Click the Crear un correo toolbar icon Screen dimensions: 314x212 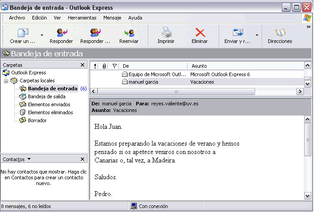tap(23, 33)
